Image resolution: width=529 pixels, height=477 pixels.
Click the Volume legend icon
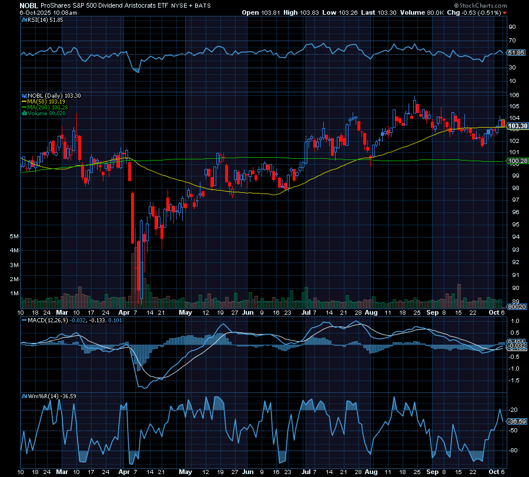[24, 113]
